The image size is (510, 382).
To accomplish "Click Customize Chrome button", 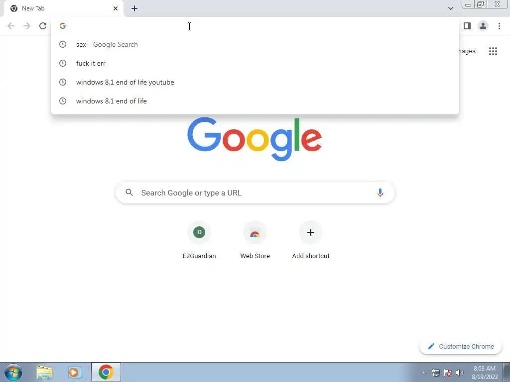I will coord(461,347).
